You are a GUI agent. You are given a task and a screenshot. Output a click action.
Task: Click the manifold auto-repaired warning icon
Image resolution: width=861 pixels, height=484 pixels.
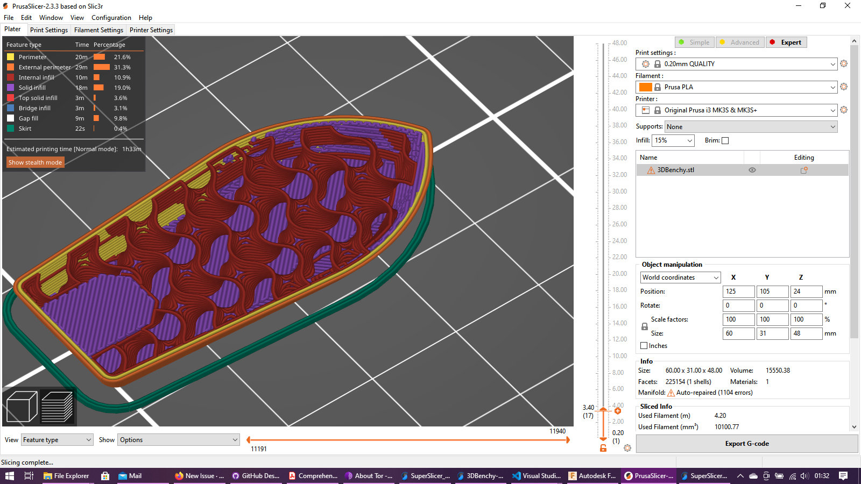pyautogui.click(x=671, y=393)
